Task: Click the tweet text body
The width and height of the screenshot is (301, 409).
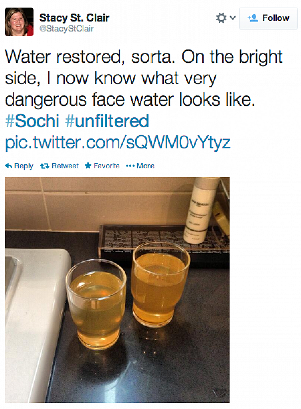Action: (144, 78)
